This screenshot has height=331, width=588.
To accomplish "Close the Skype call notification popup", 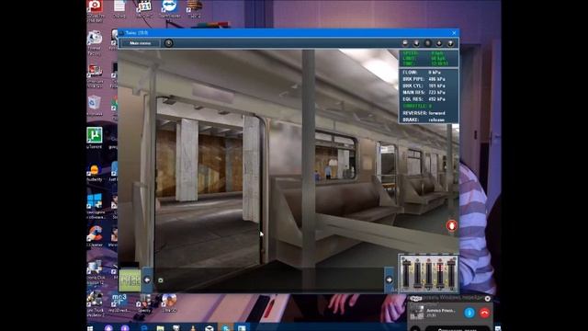I will [488, 299].
